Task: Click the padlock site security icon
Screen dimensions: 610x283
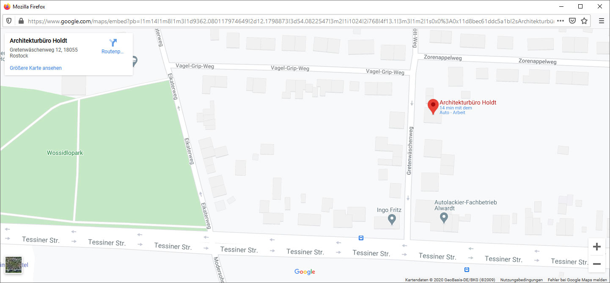Action: tap(21, 21)
